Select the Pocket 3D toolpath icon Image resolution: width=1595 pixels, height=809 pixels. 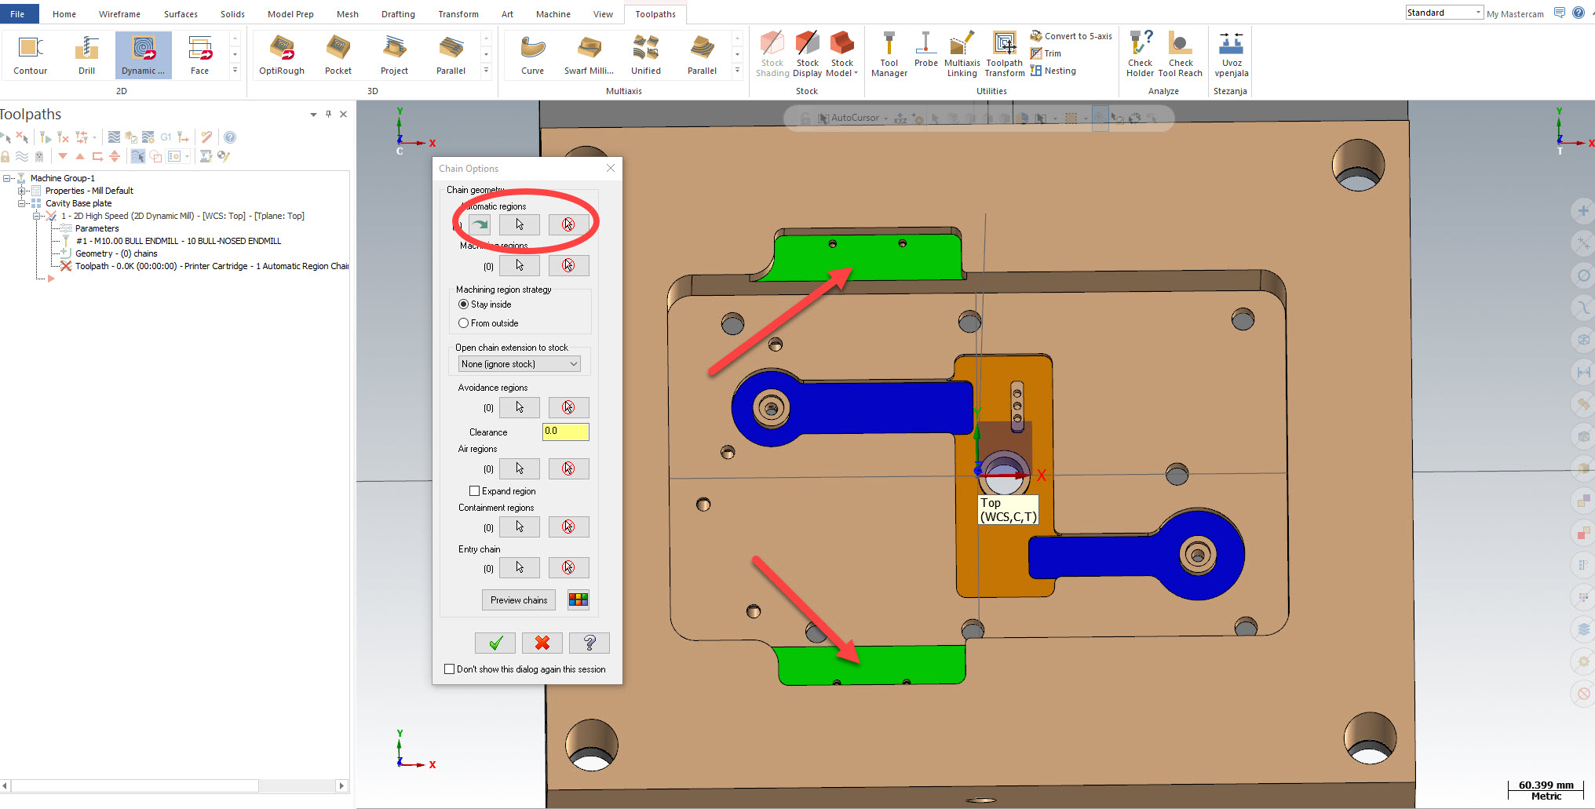point(338,53)
